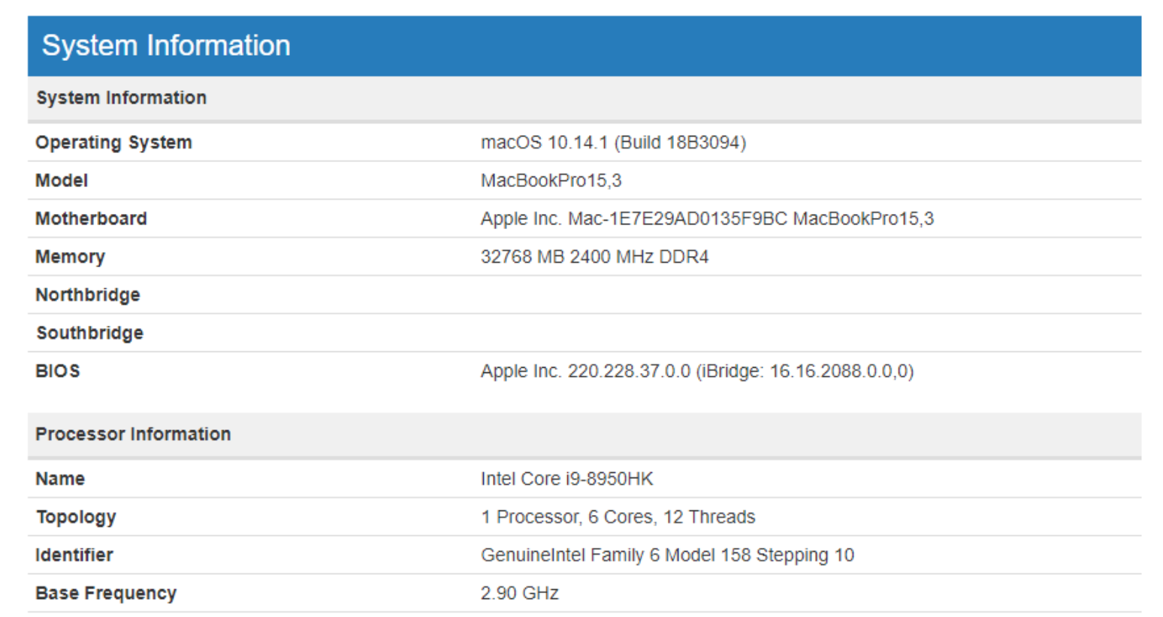Click the Southbridge label
Screen dimensions: 1163x617
89,333
